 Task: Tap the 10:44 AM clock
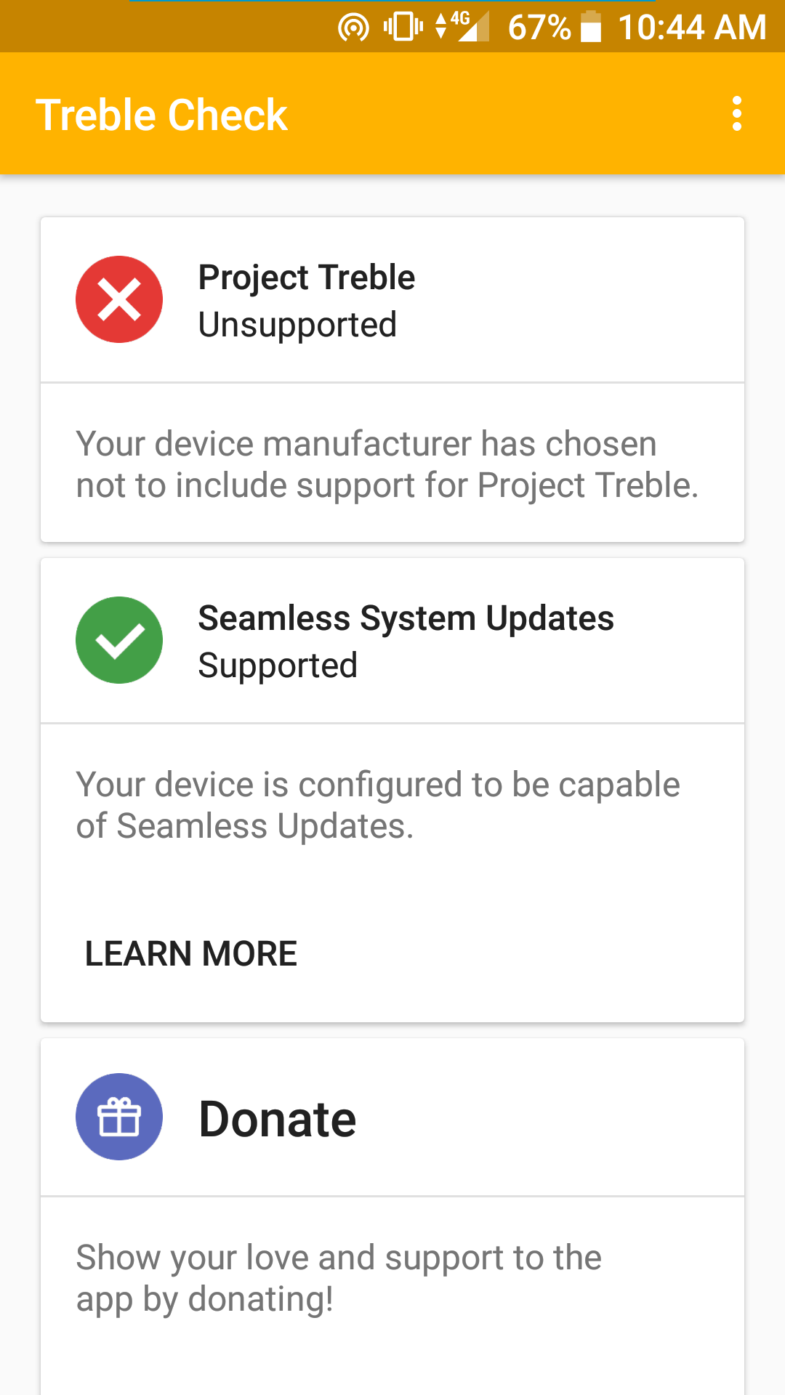click(x=692, y=28)
